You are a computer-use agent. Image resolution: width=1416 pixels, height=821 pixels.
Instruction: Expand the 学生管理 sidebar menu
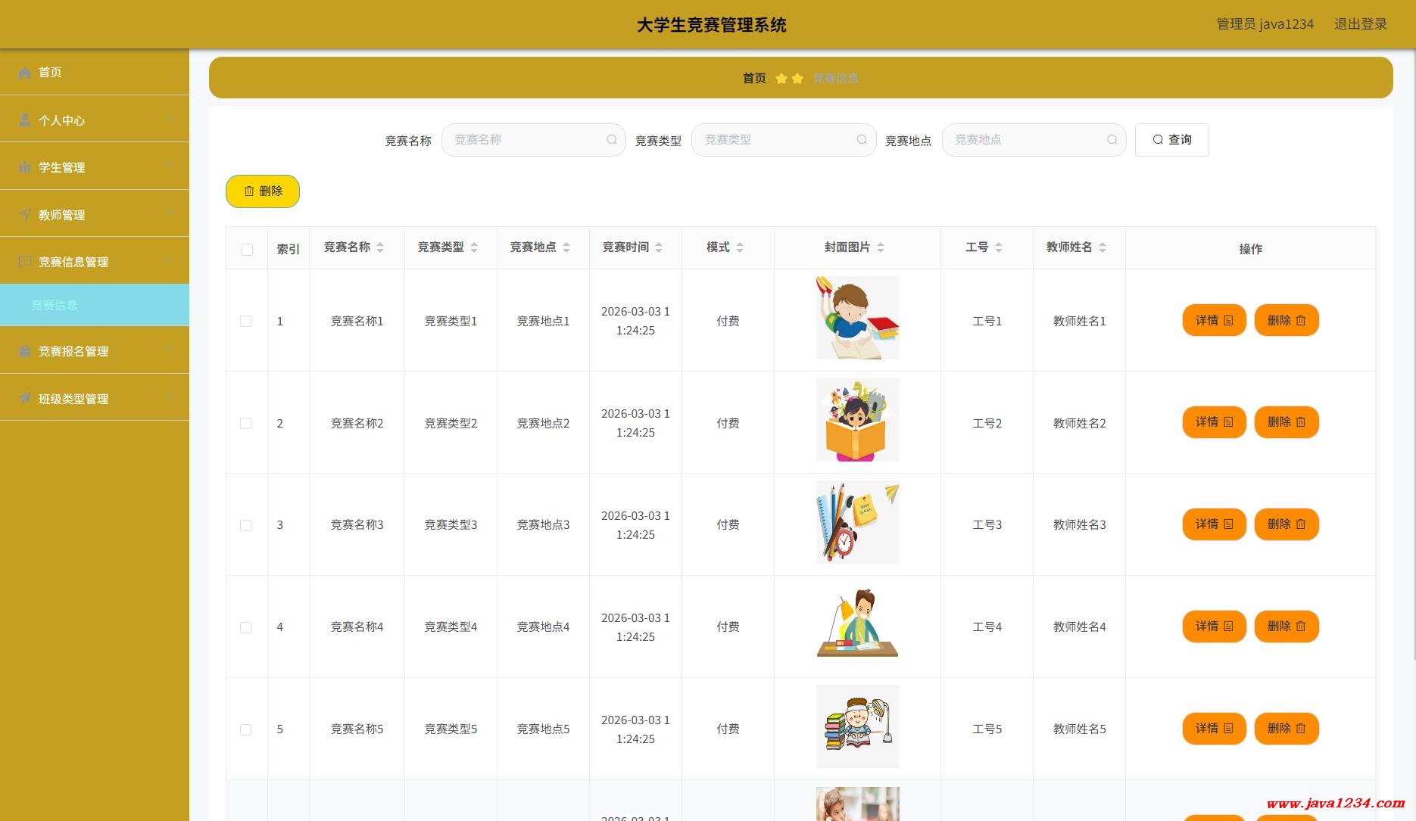click(x=95, y=166)
